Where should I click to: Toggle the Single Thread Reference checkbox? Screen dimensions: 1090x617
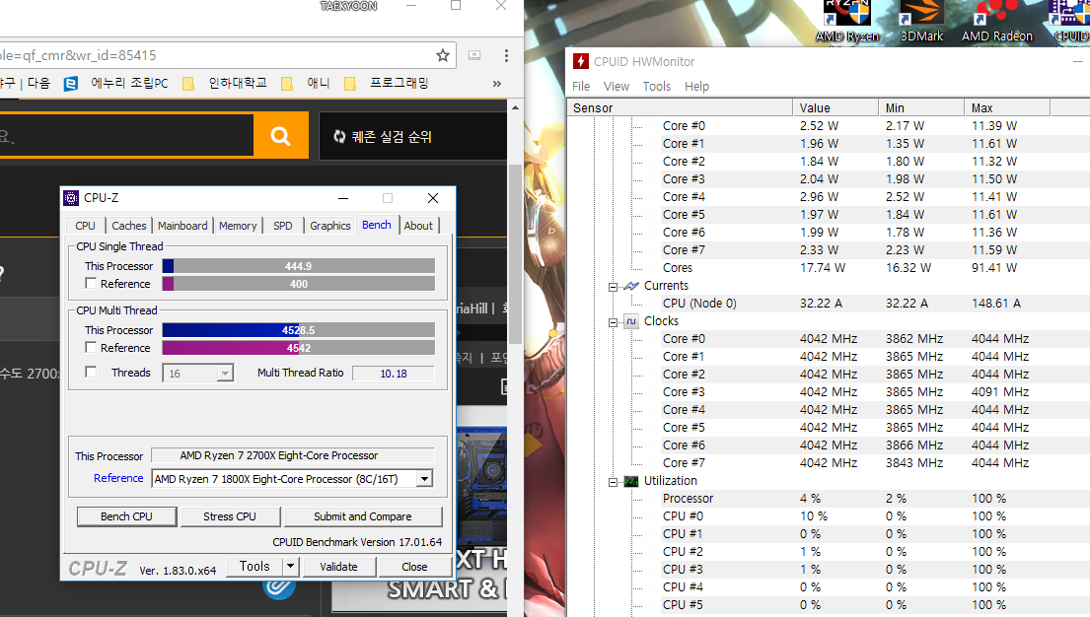(91, 284)
